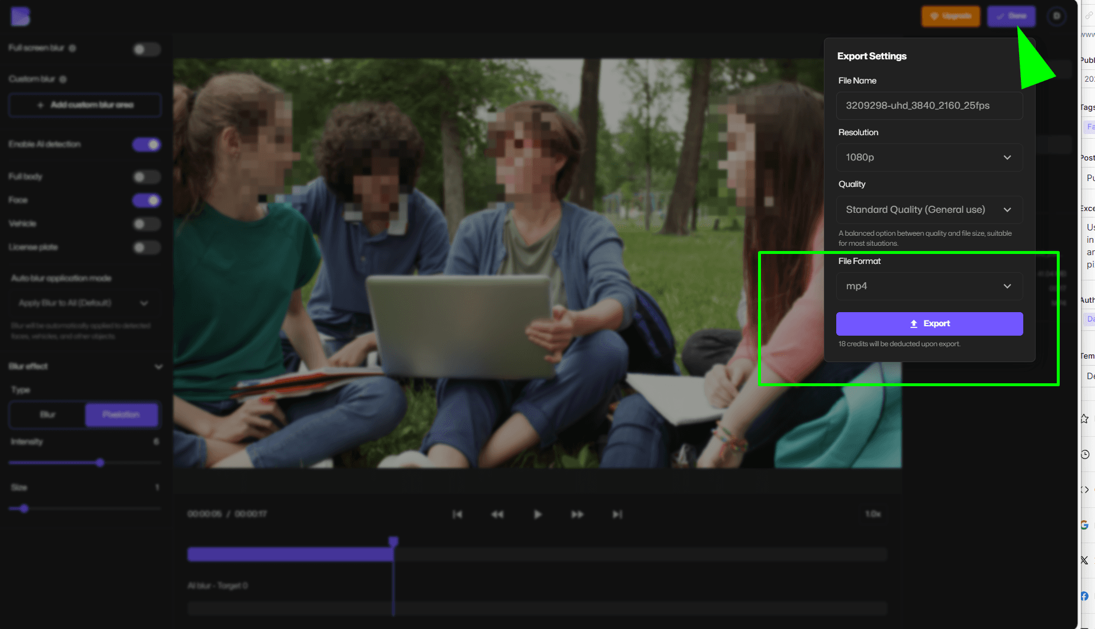Skip to the start of the video
Screen dimensions: 1095x629
(458, 514)
